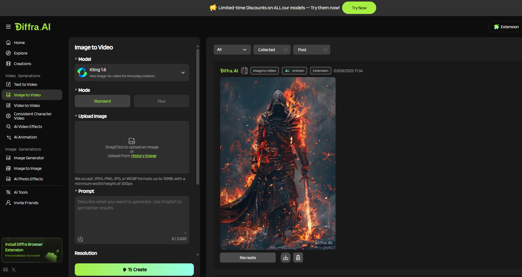Click Consistent Character Video icon
This screenshot has height=277, width=522.
coord(8,116)
